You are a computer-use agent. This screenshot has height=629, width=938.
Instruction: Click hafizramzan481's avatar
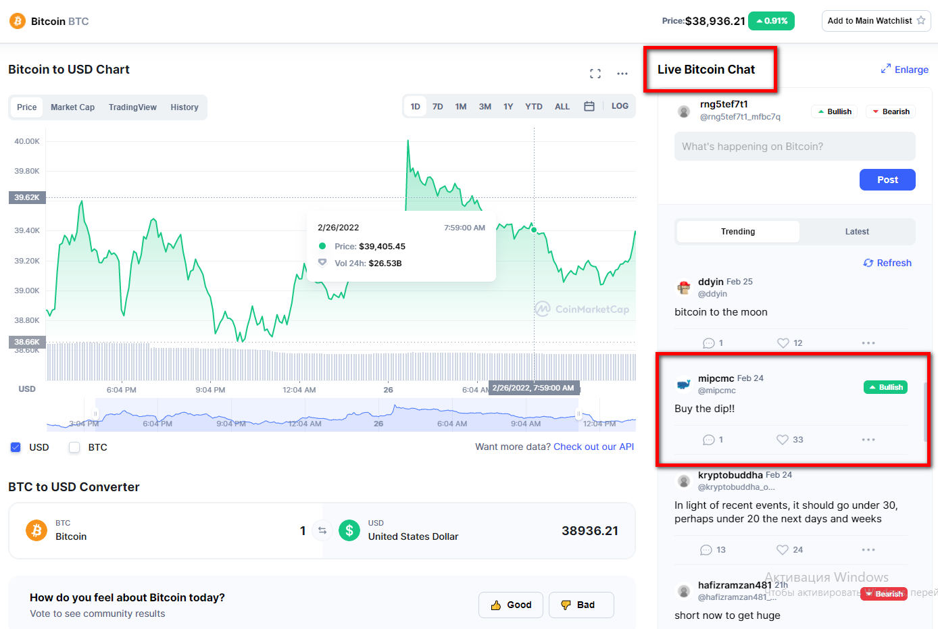(684, 591)
